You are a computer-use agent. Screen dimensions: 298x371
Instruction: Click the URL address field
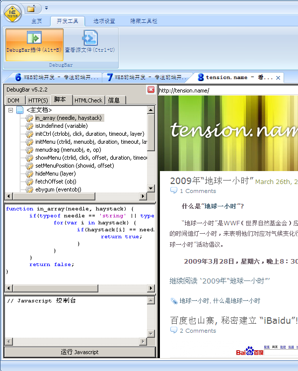click(227, 91)
